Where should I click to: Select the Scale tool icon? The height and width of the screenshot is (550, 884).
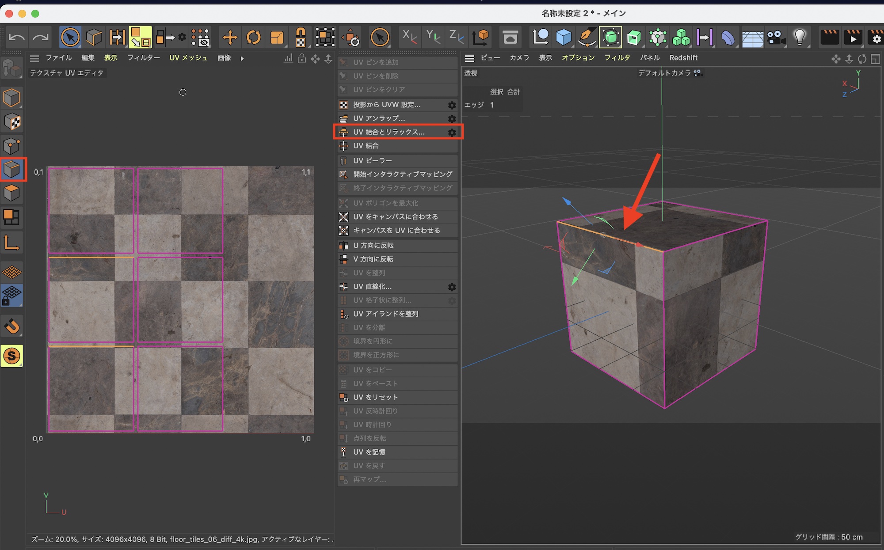(277, 38)
